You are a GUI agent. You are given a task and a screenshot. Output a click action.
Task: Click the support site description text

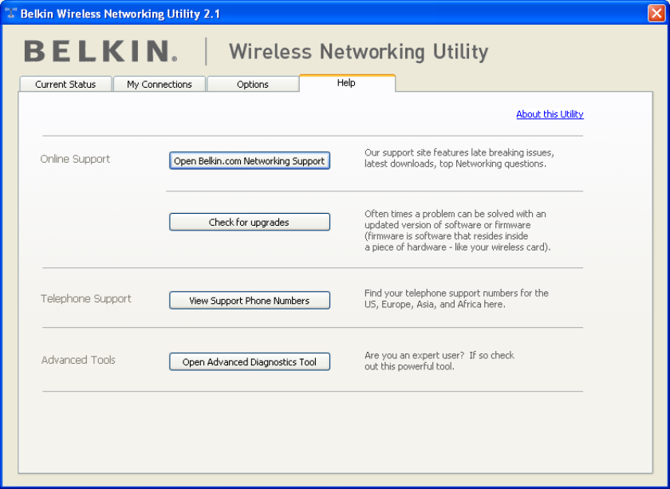(x=459, y=158)
